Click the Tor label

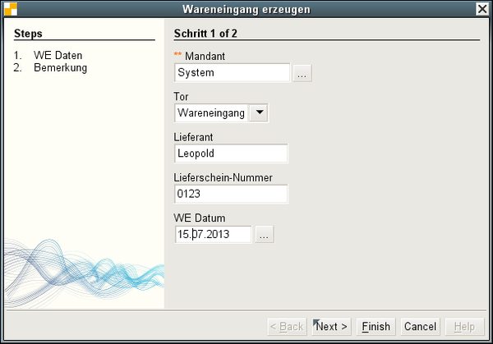coord(181,97)
